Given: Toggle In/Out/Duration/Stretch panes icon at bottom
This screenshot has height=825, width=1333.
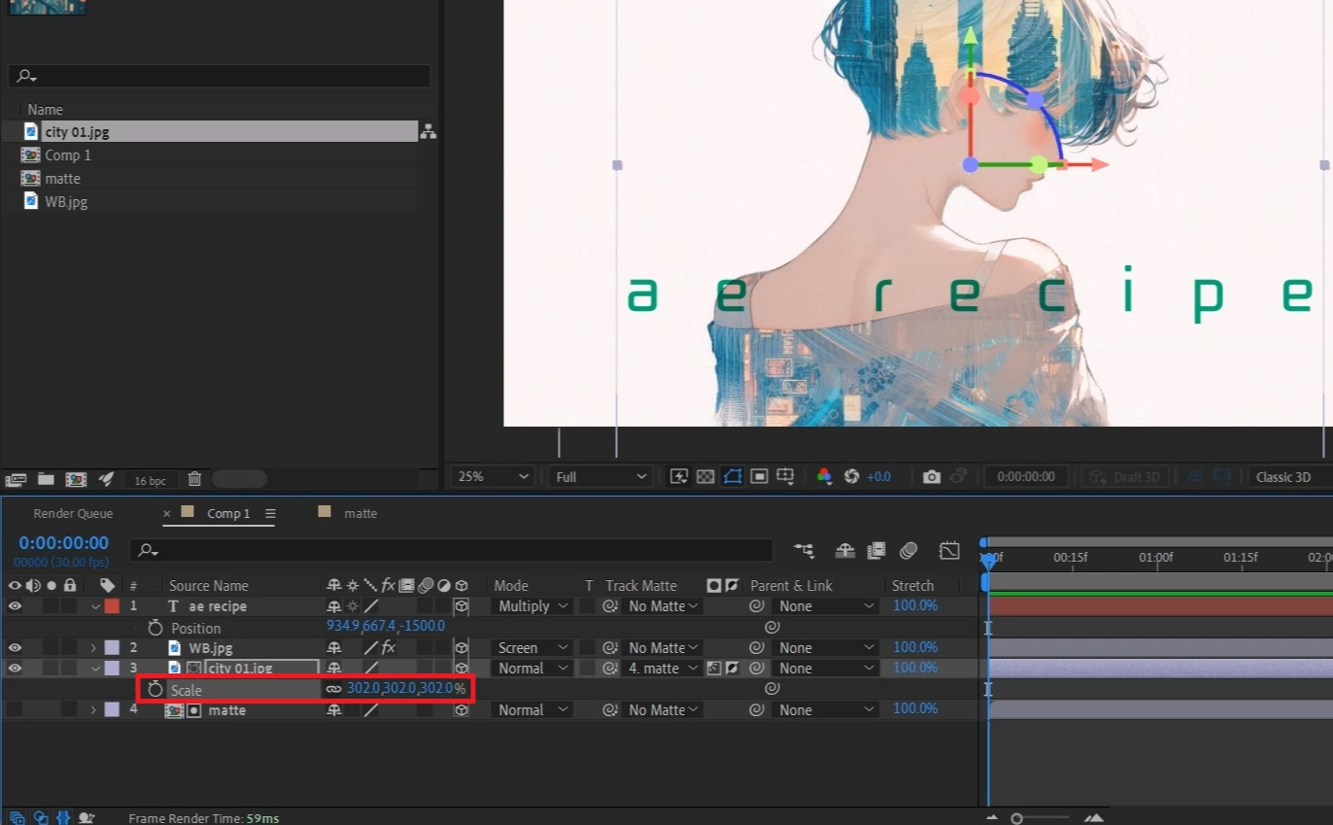Looking at the screenshot, I should pyautogui.click(x=63, y=818).
